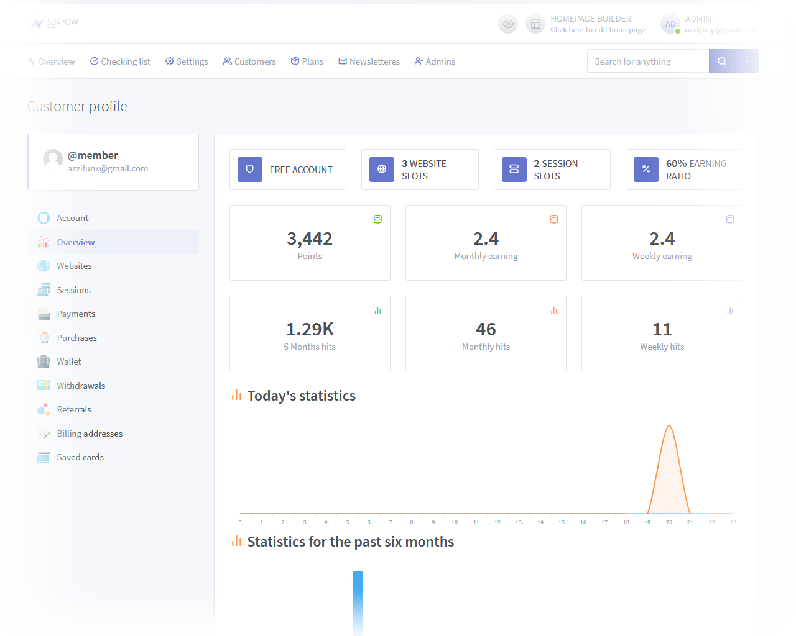Click the shield icon on Free Account
The height and width of the screenshot is (636, 796).
(x=250, y=169)
